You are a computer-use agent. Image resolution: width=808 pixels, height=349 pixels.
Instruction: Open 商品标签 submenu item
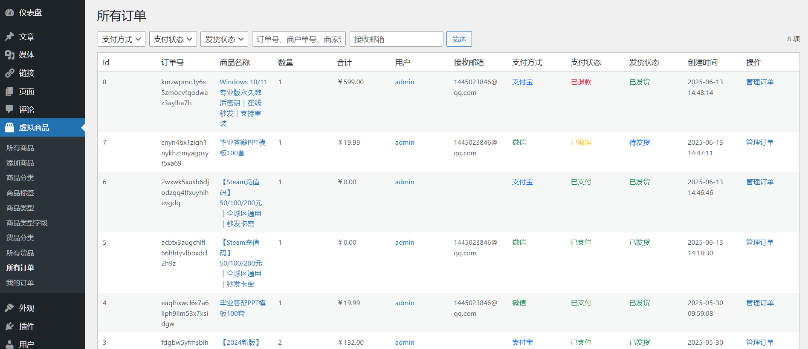(x=20, y=193)
